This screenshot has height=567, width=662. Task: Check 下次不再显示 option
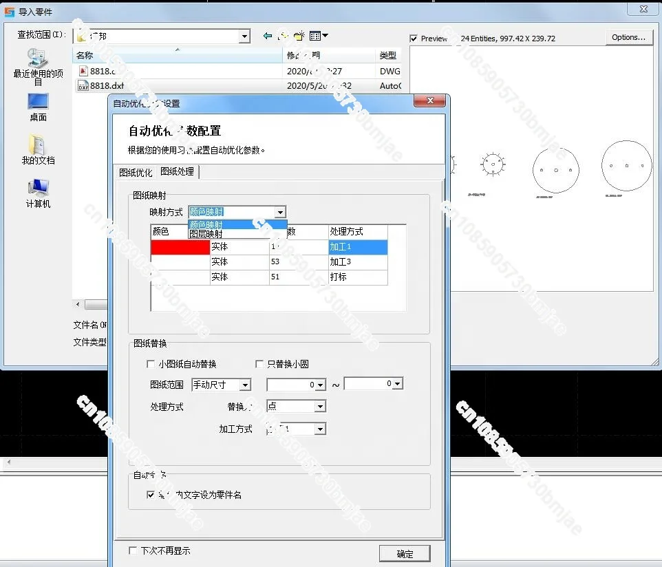point(133,550)
